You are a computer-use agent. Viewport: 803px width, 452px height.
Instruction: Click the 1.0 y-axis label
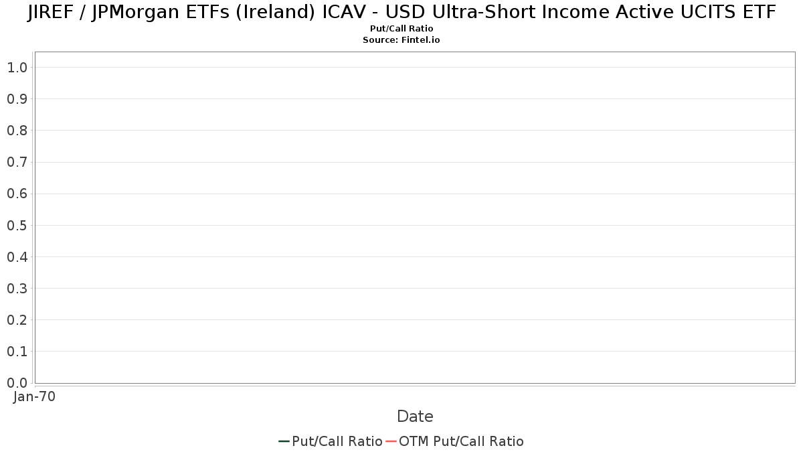[x=17, y=67]
